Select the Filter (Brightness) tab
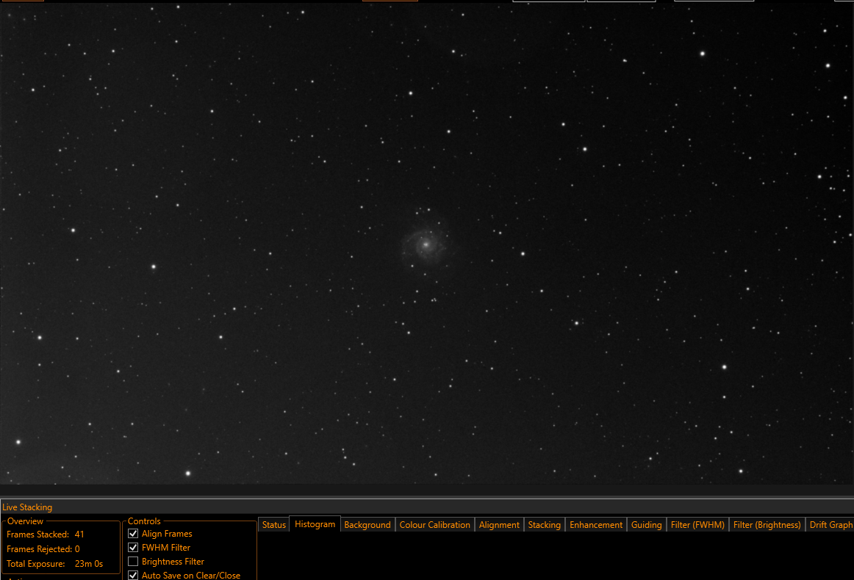This screenshot has height=580, width=854. coord(767,524)
